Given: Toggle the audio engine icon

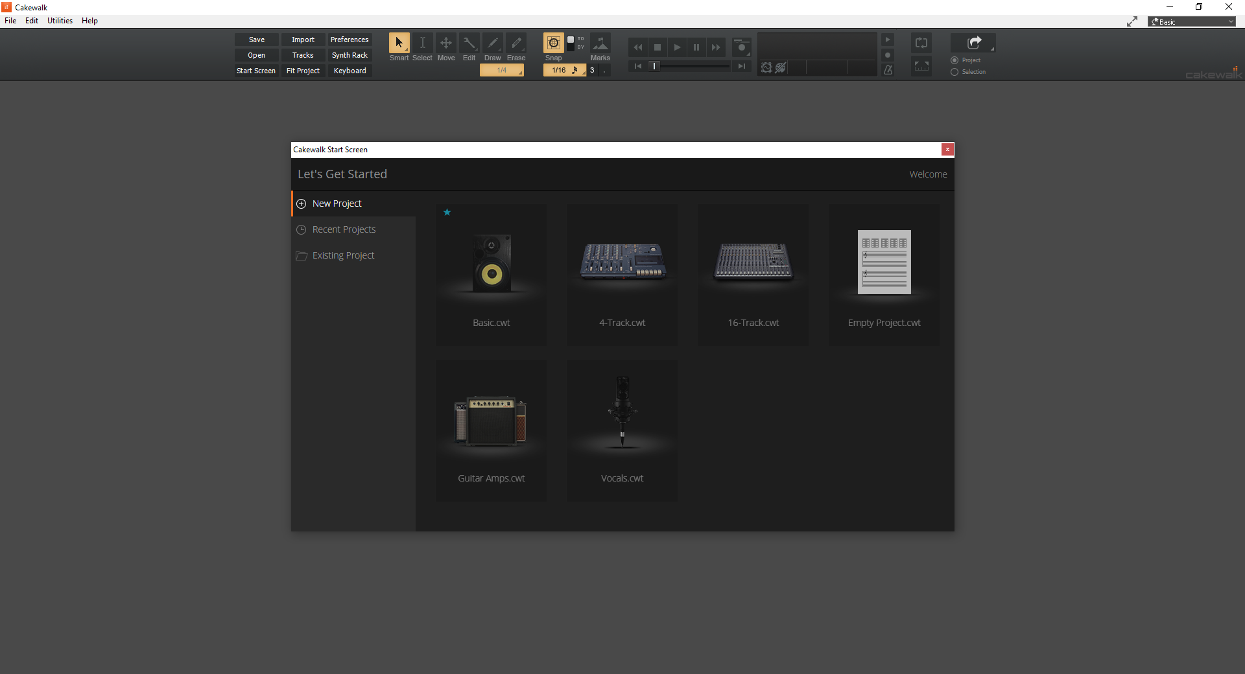Looking at the screenshot, I should [x=766, y=68].
